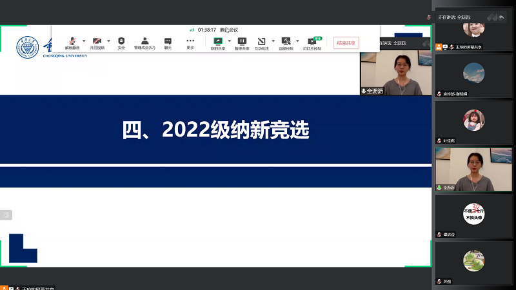This screenshot has height=290, width=516.
Task: Open 幻灯片控制 slide control
Action: pyautogui.click(x=313, y=43)
